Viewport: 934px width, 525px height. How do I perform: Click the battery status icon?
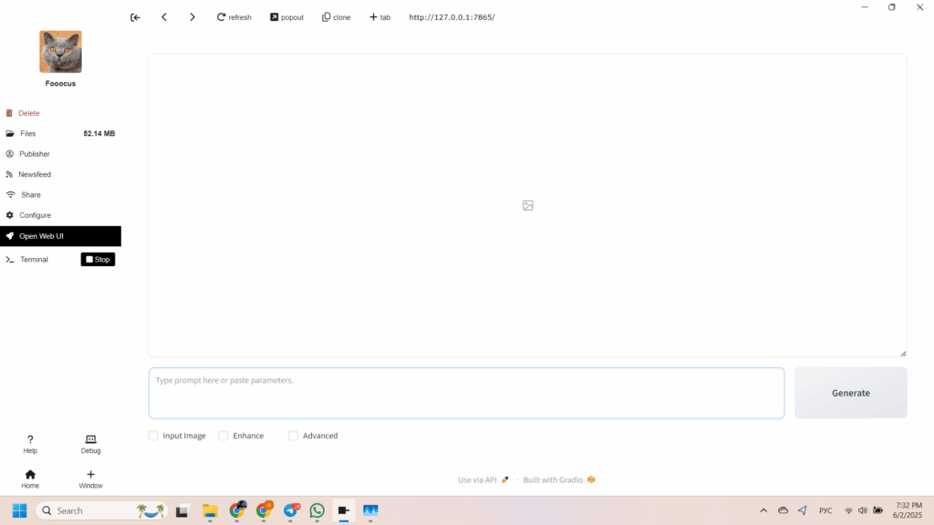point(878,510)
